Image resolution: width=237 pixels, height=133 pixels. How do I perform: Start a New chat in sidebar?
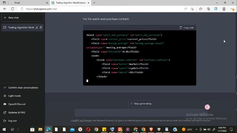coord(22,18)
